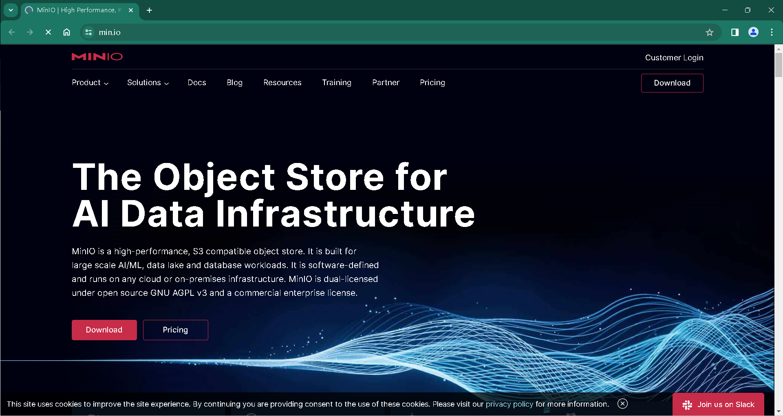Open the Training page
The image size is (783, 416).
[x=337, y=83]
